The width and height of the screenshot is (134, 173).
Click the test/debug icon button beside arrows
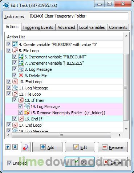tap(25, 147)
